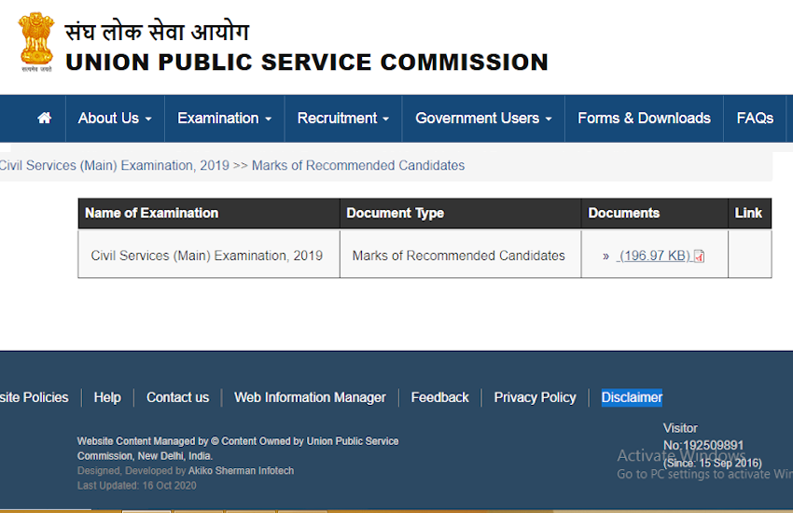Click the UPSC national emblem logo
The image size is (793, 513).
point(36,42)
